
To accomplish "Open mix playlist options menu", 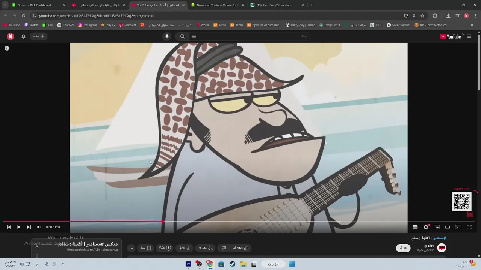I will point(37,256).
